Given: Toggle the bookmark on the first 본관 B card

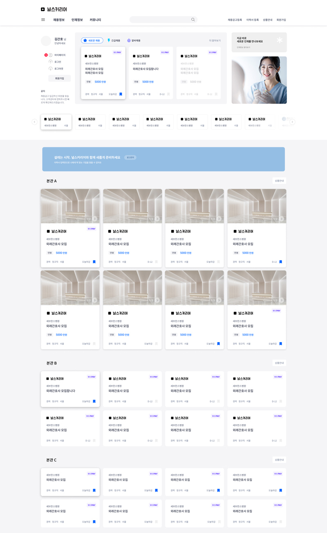Looking at the screenshot, I should point(94,402).
